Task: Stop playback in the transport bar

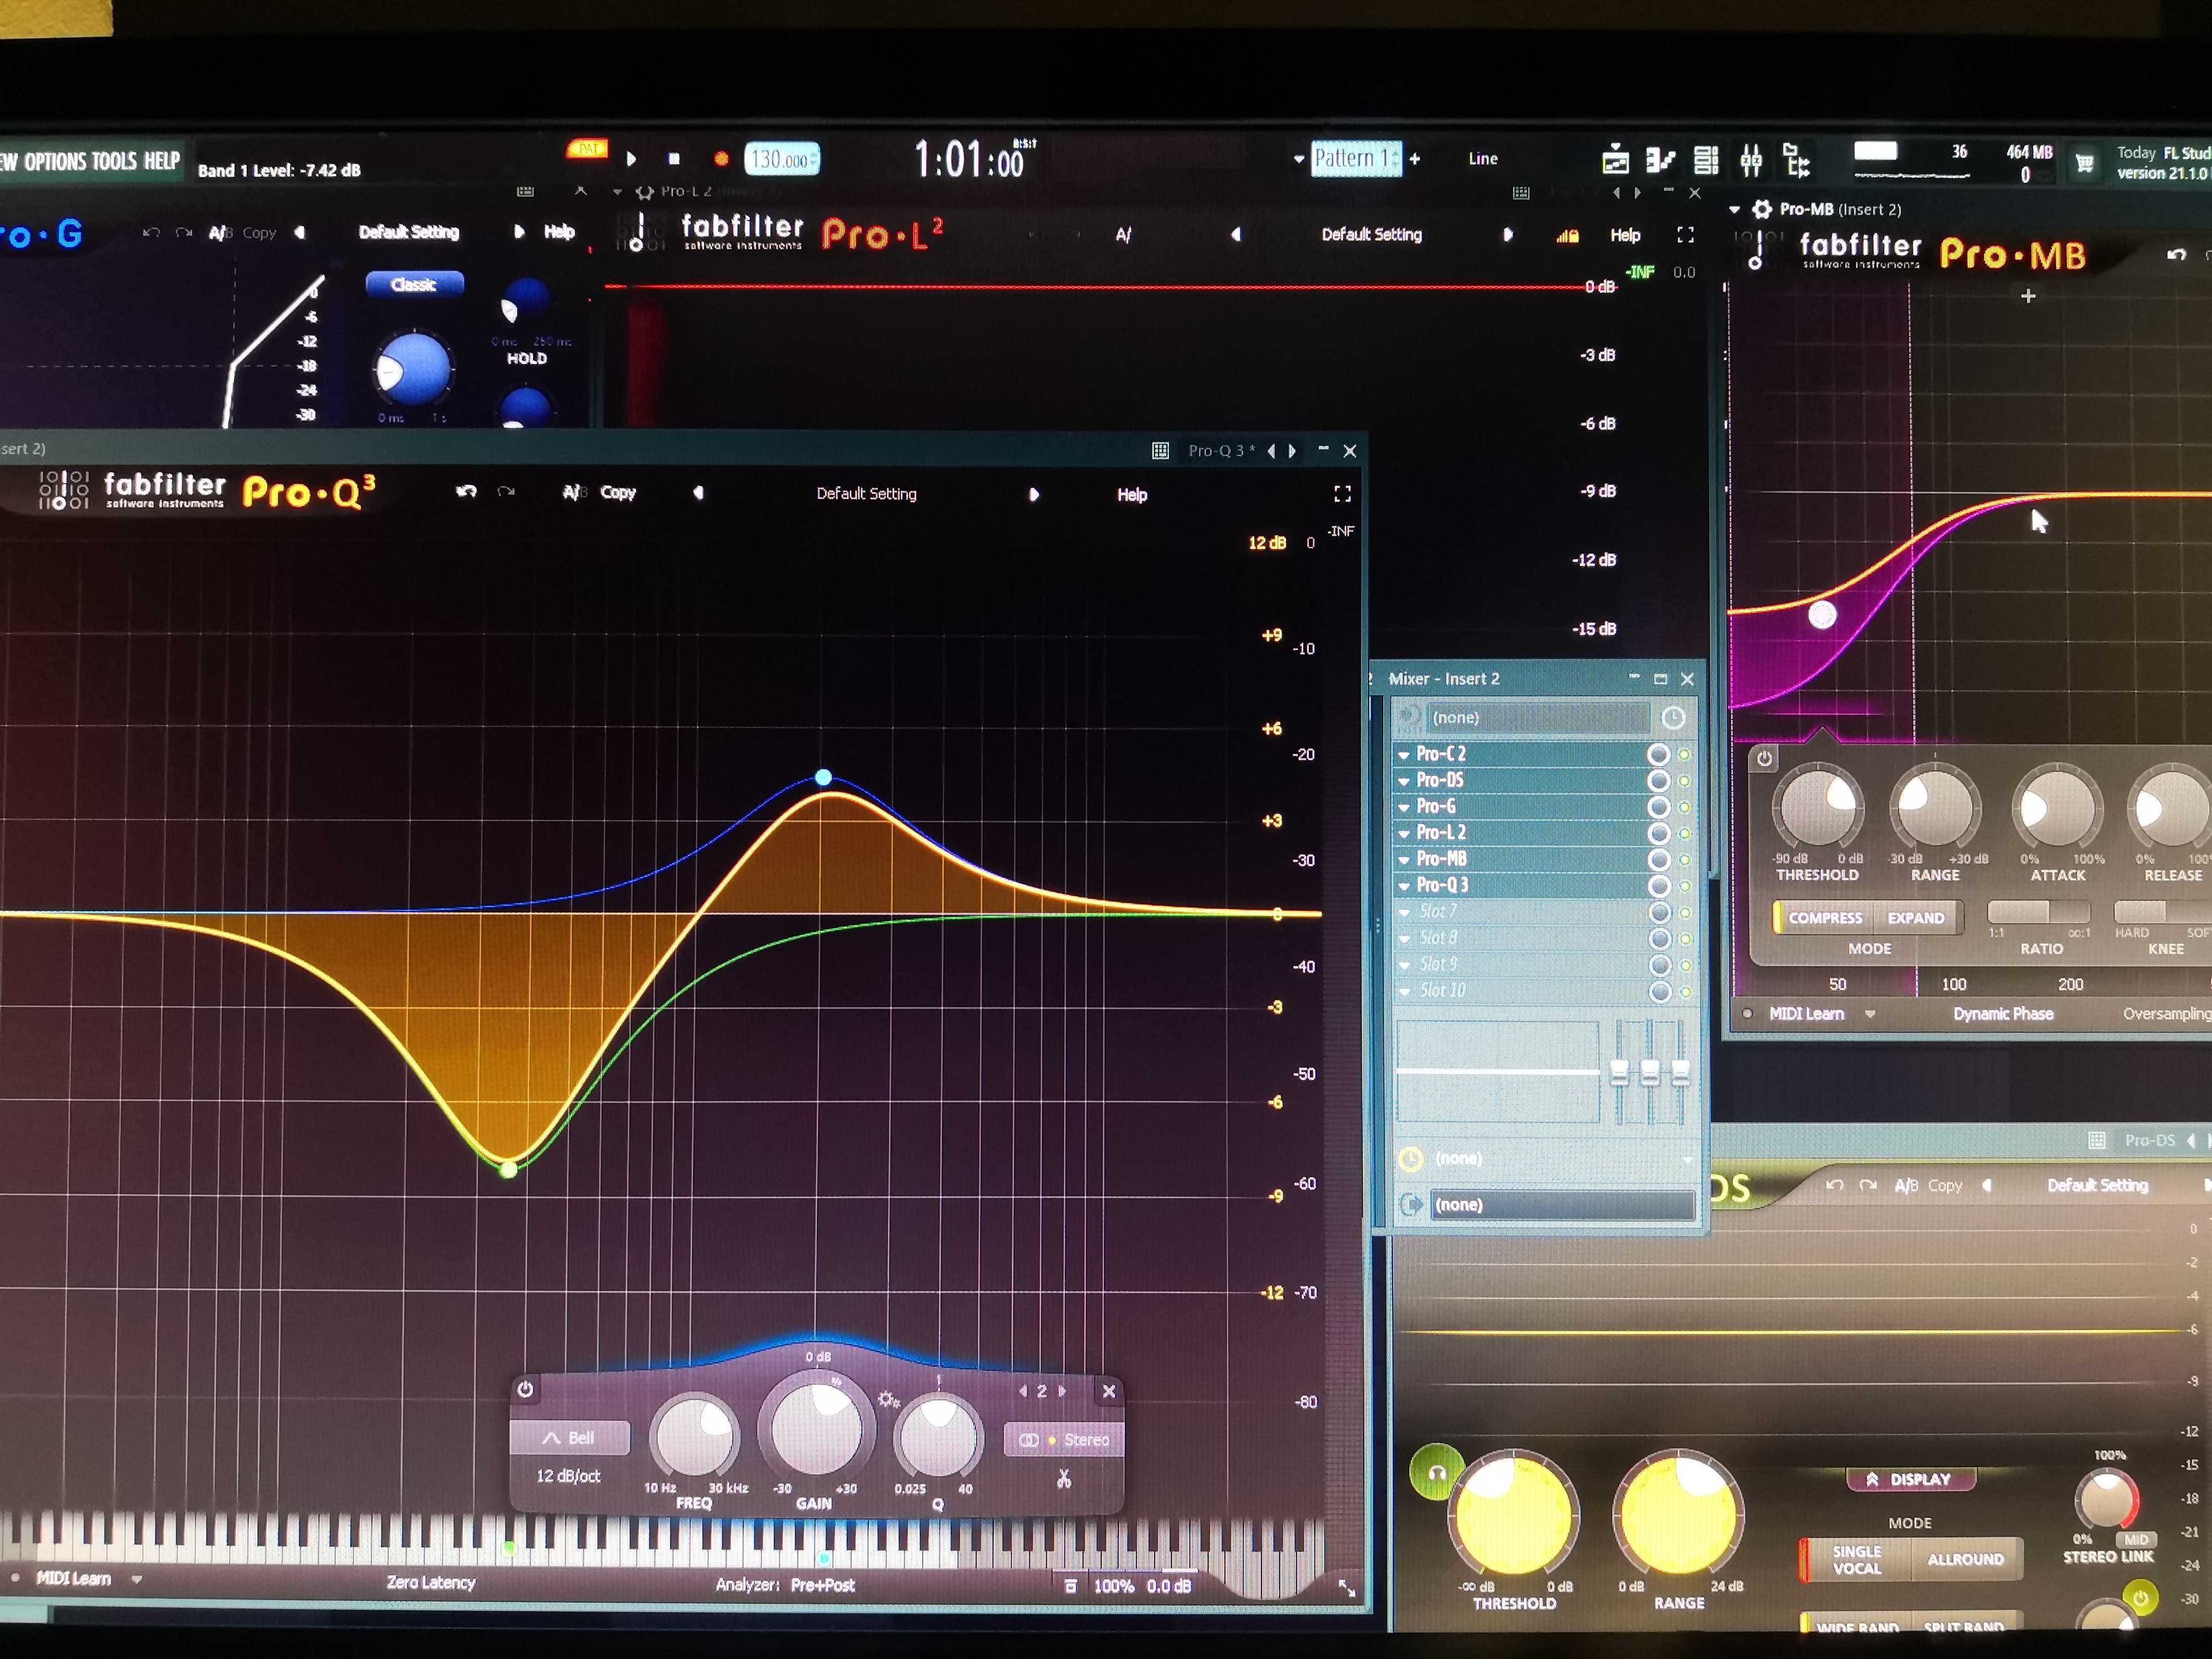Action: coord(674,159)
